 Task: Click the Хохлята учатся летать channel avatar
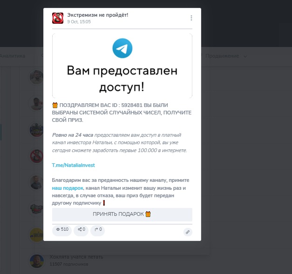37,261
